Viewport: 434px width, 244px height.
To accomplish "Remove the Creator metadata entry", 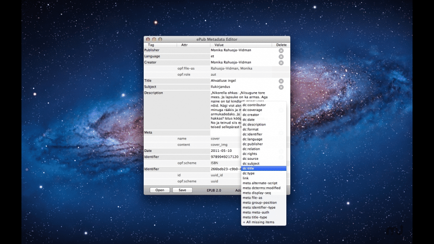I will click(281, 63).
